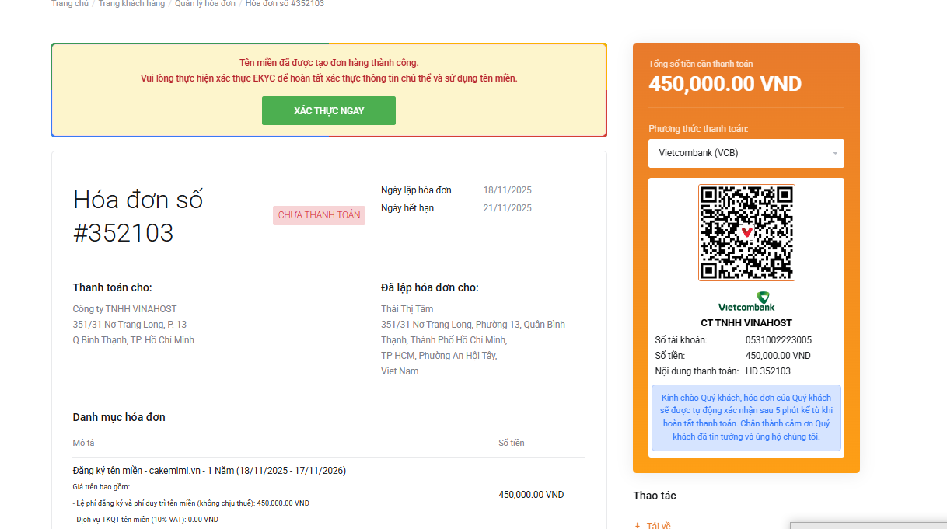Open the Trang chủ breadcrumb link
The width and height of the screenshot is (947, 529).
(x=68, y=3)
